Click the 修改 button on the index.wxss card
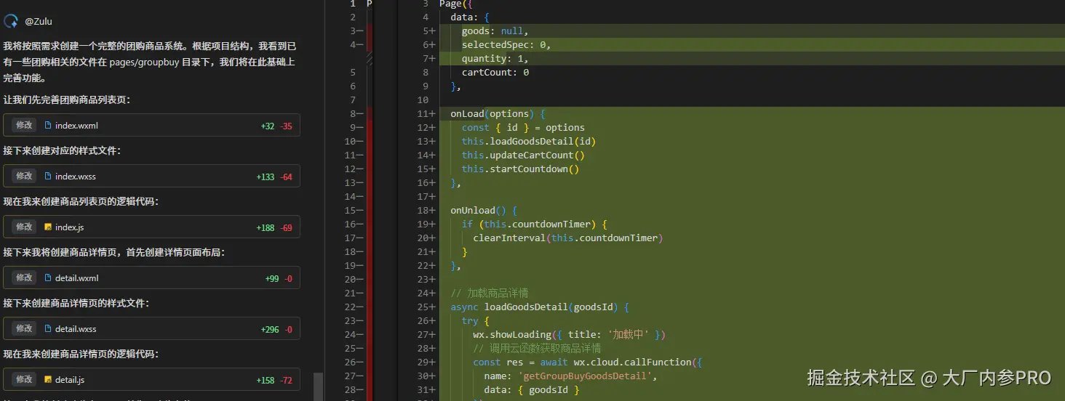The height and width of the screenshot is (401, 1065). pyautogui.click(x=24, y=176)
